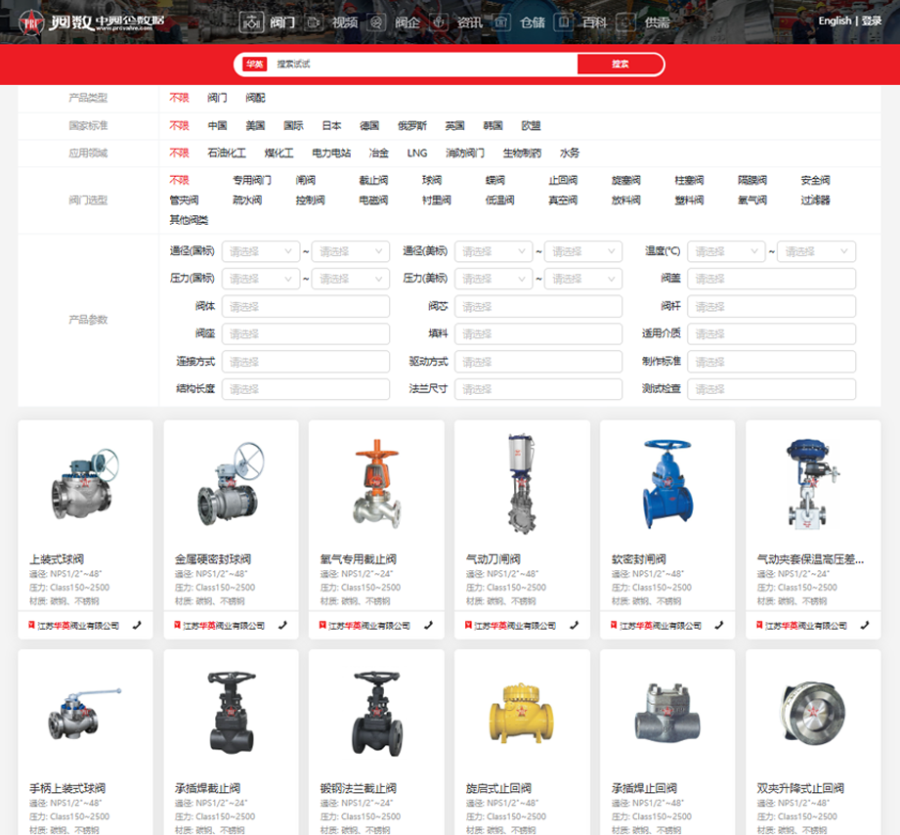This screenshot has height=835, width=900.
Task: Open the first 通径(国标) dropdown
Action: tap(260, 251)
